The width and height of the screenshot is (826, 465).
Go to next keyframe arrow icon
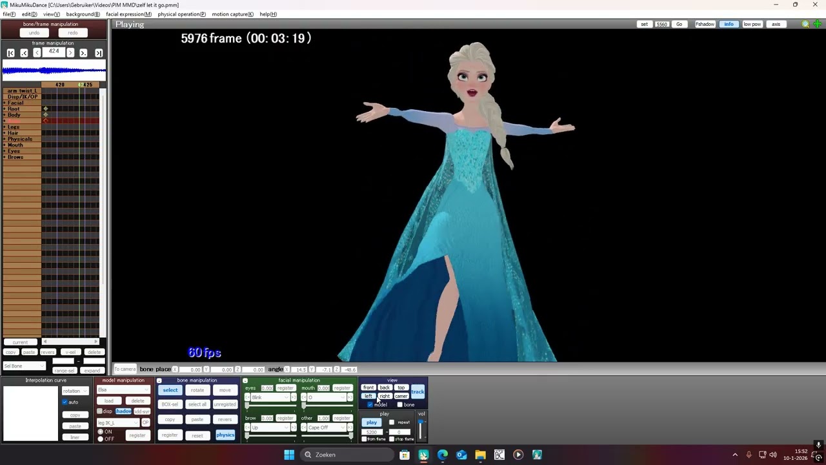click(x=83, y=53)
